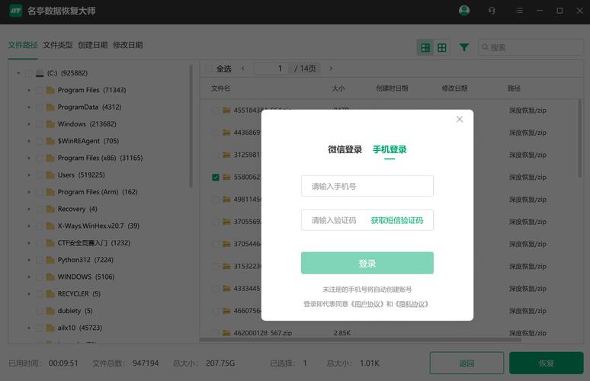
Task: Go to previous page arrow
Action: click(242, 69)
